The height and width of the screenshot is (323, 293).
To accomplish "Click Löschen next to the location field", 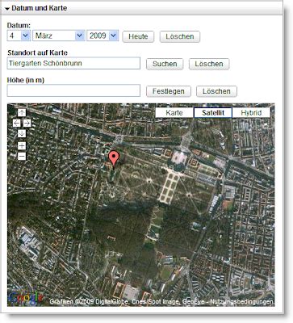I will [x=209, y=64].
